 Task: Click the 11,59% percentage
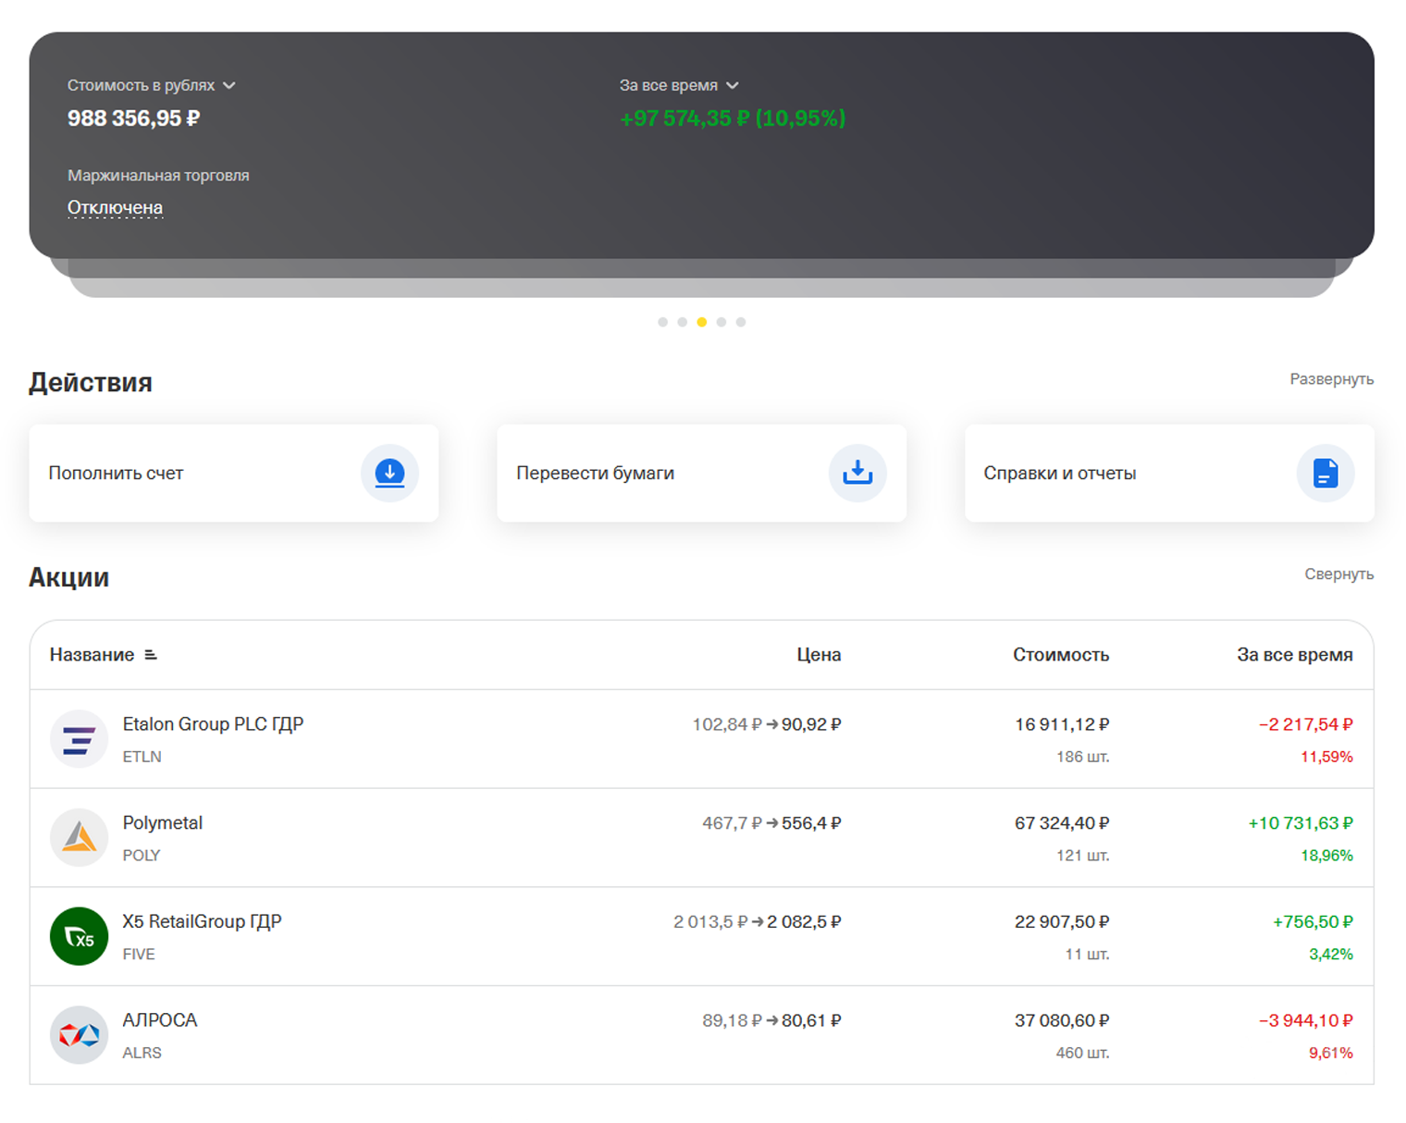click(x=1326, y=757)
